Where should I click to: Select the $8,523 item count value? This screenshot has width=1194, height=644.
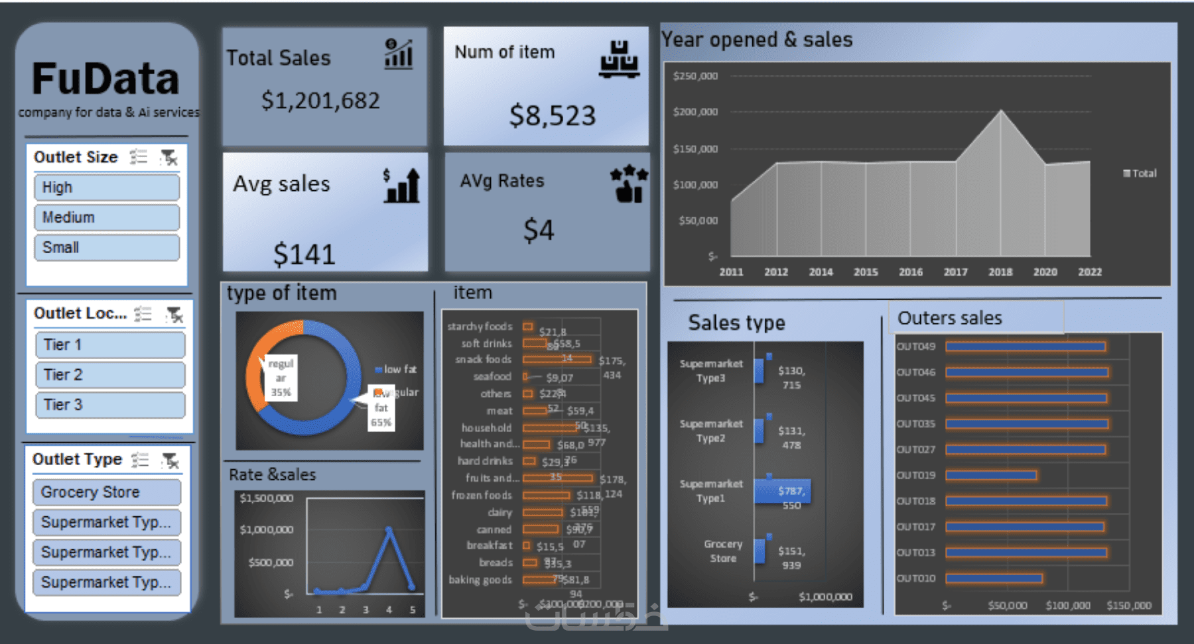[553, 116]
